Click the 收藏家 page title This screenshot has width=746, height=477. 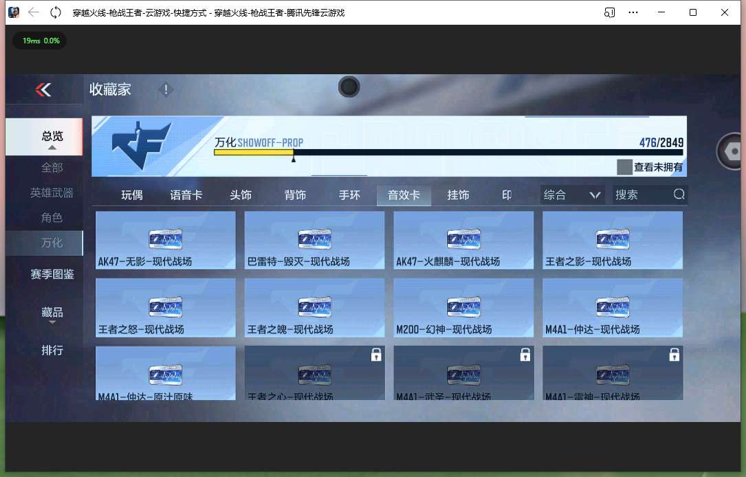(x=110, y=89)
